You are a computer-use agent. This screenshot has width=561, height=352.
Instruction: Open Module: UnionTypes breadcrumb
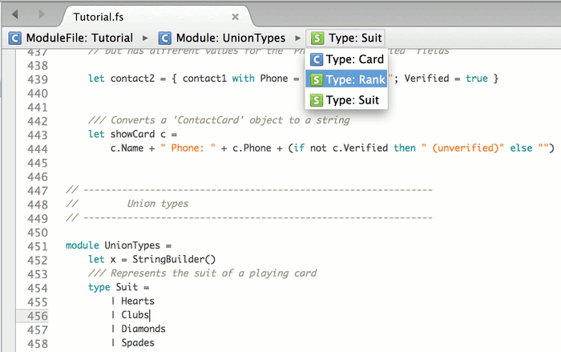click(222, 38)
